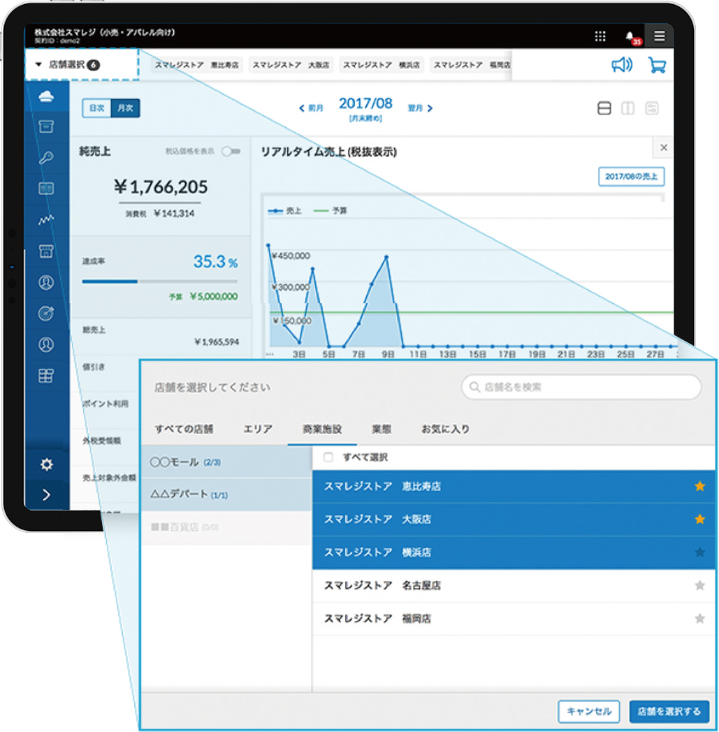The height and width of the screenshot is (732, 719).
Task: Click the analytics line chart sidebar icon
Action: point(47,219)
